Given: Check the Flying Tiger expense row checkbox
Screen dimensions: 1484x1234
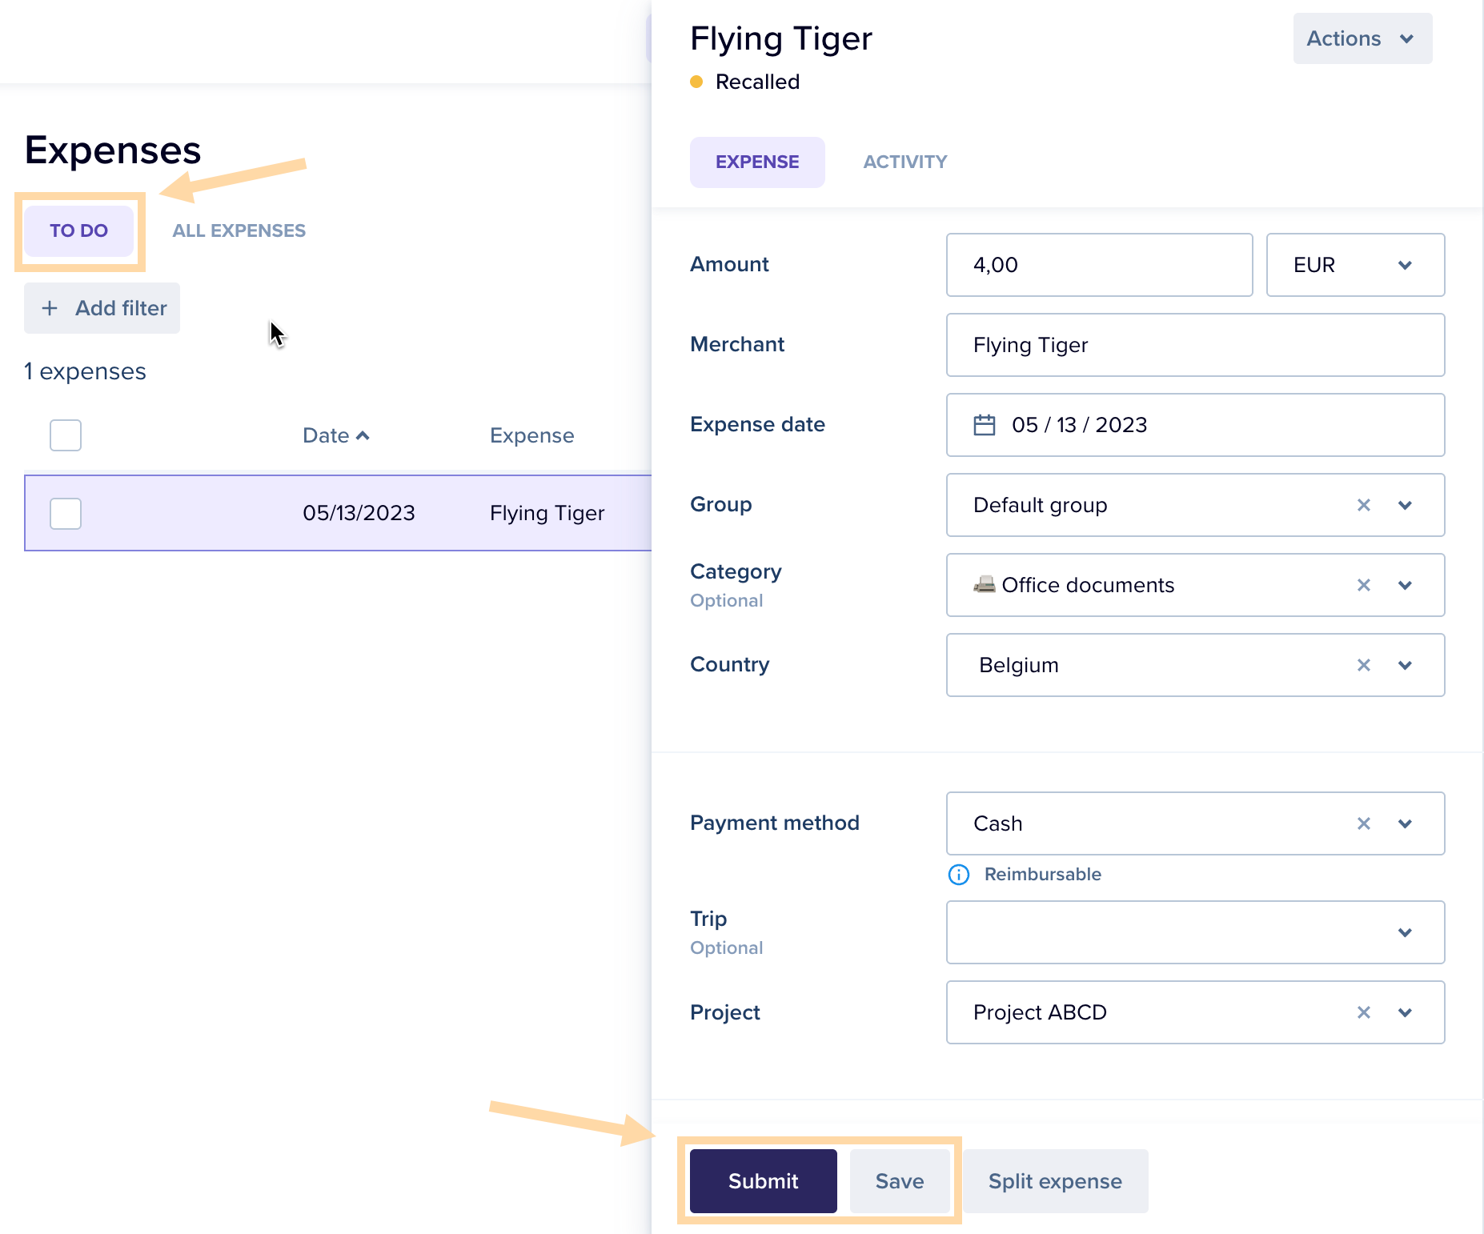Looking at the screenshot, I should pos(66,513).
